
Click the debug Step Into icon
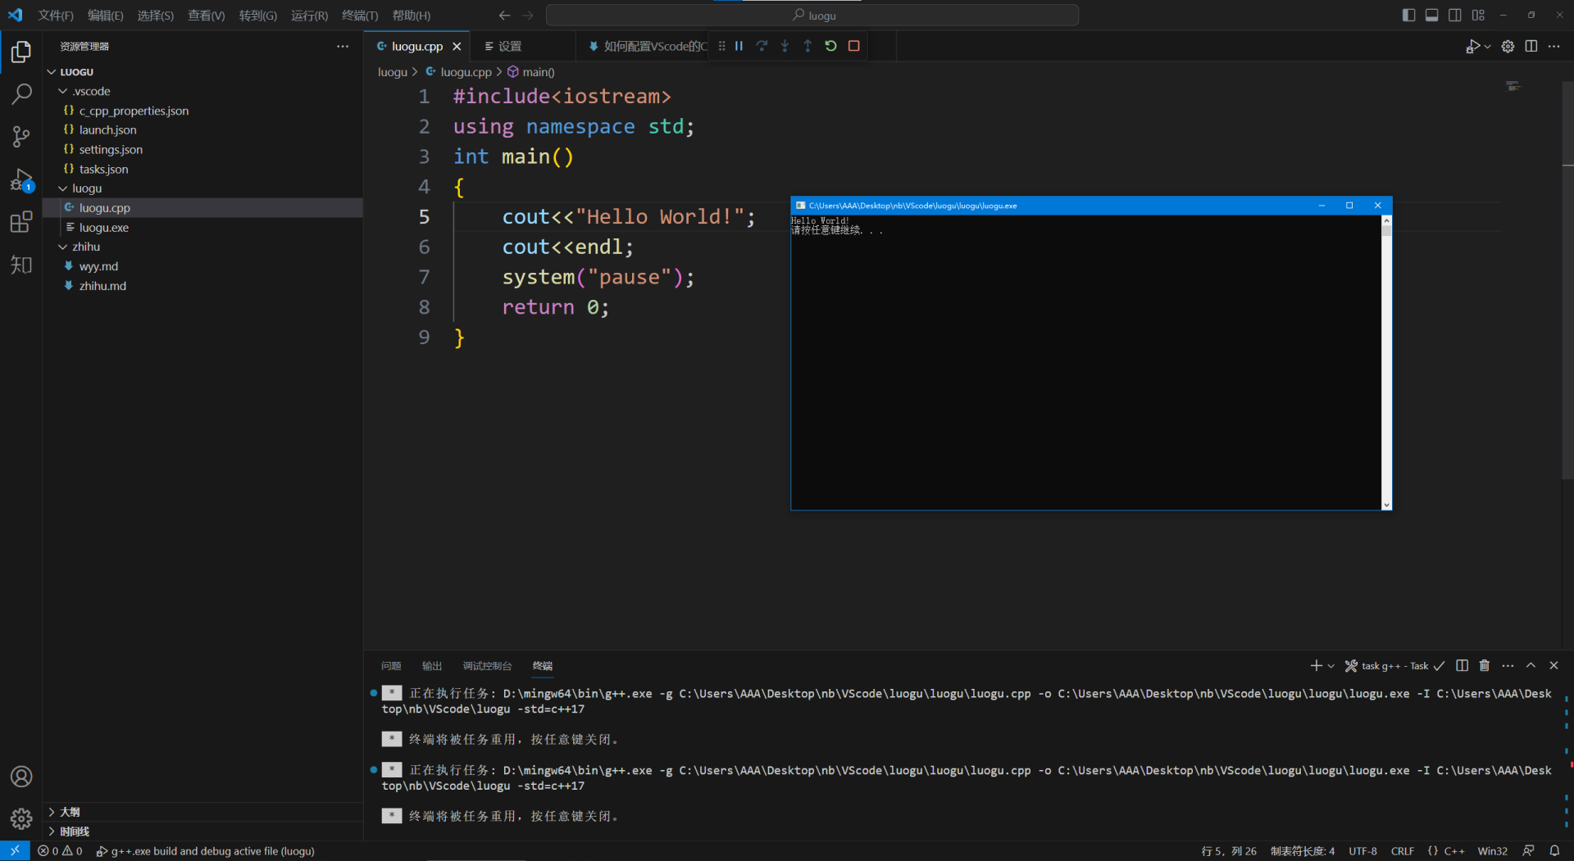[x=785, y=46]
